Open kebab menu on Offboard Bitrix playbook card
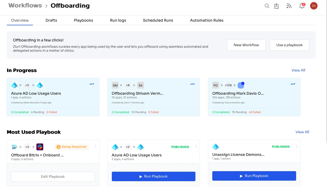Screen dimensions: 327x192 pos(96,146)
